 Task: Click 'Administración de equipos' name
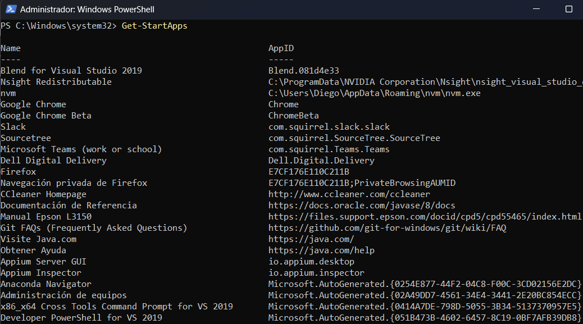(x=63, y=295)
